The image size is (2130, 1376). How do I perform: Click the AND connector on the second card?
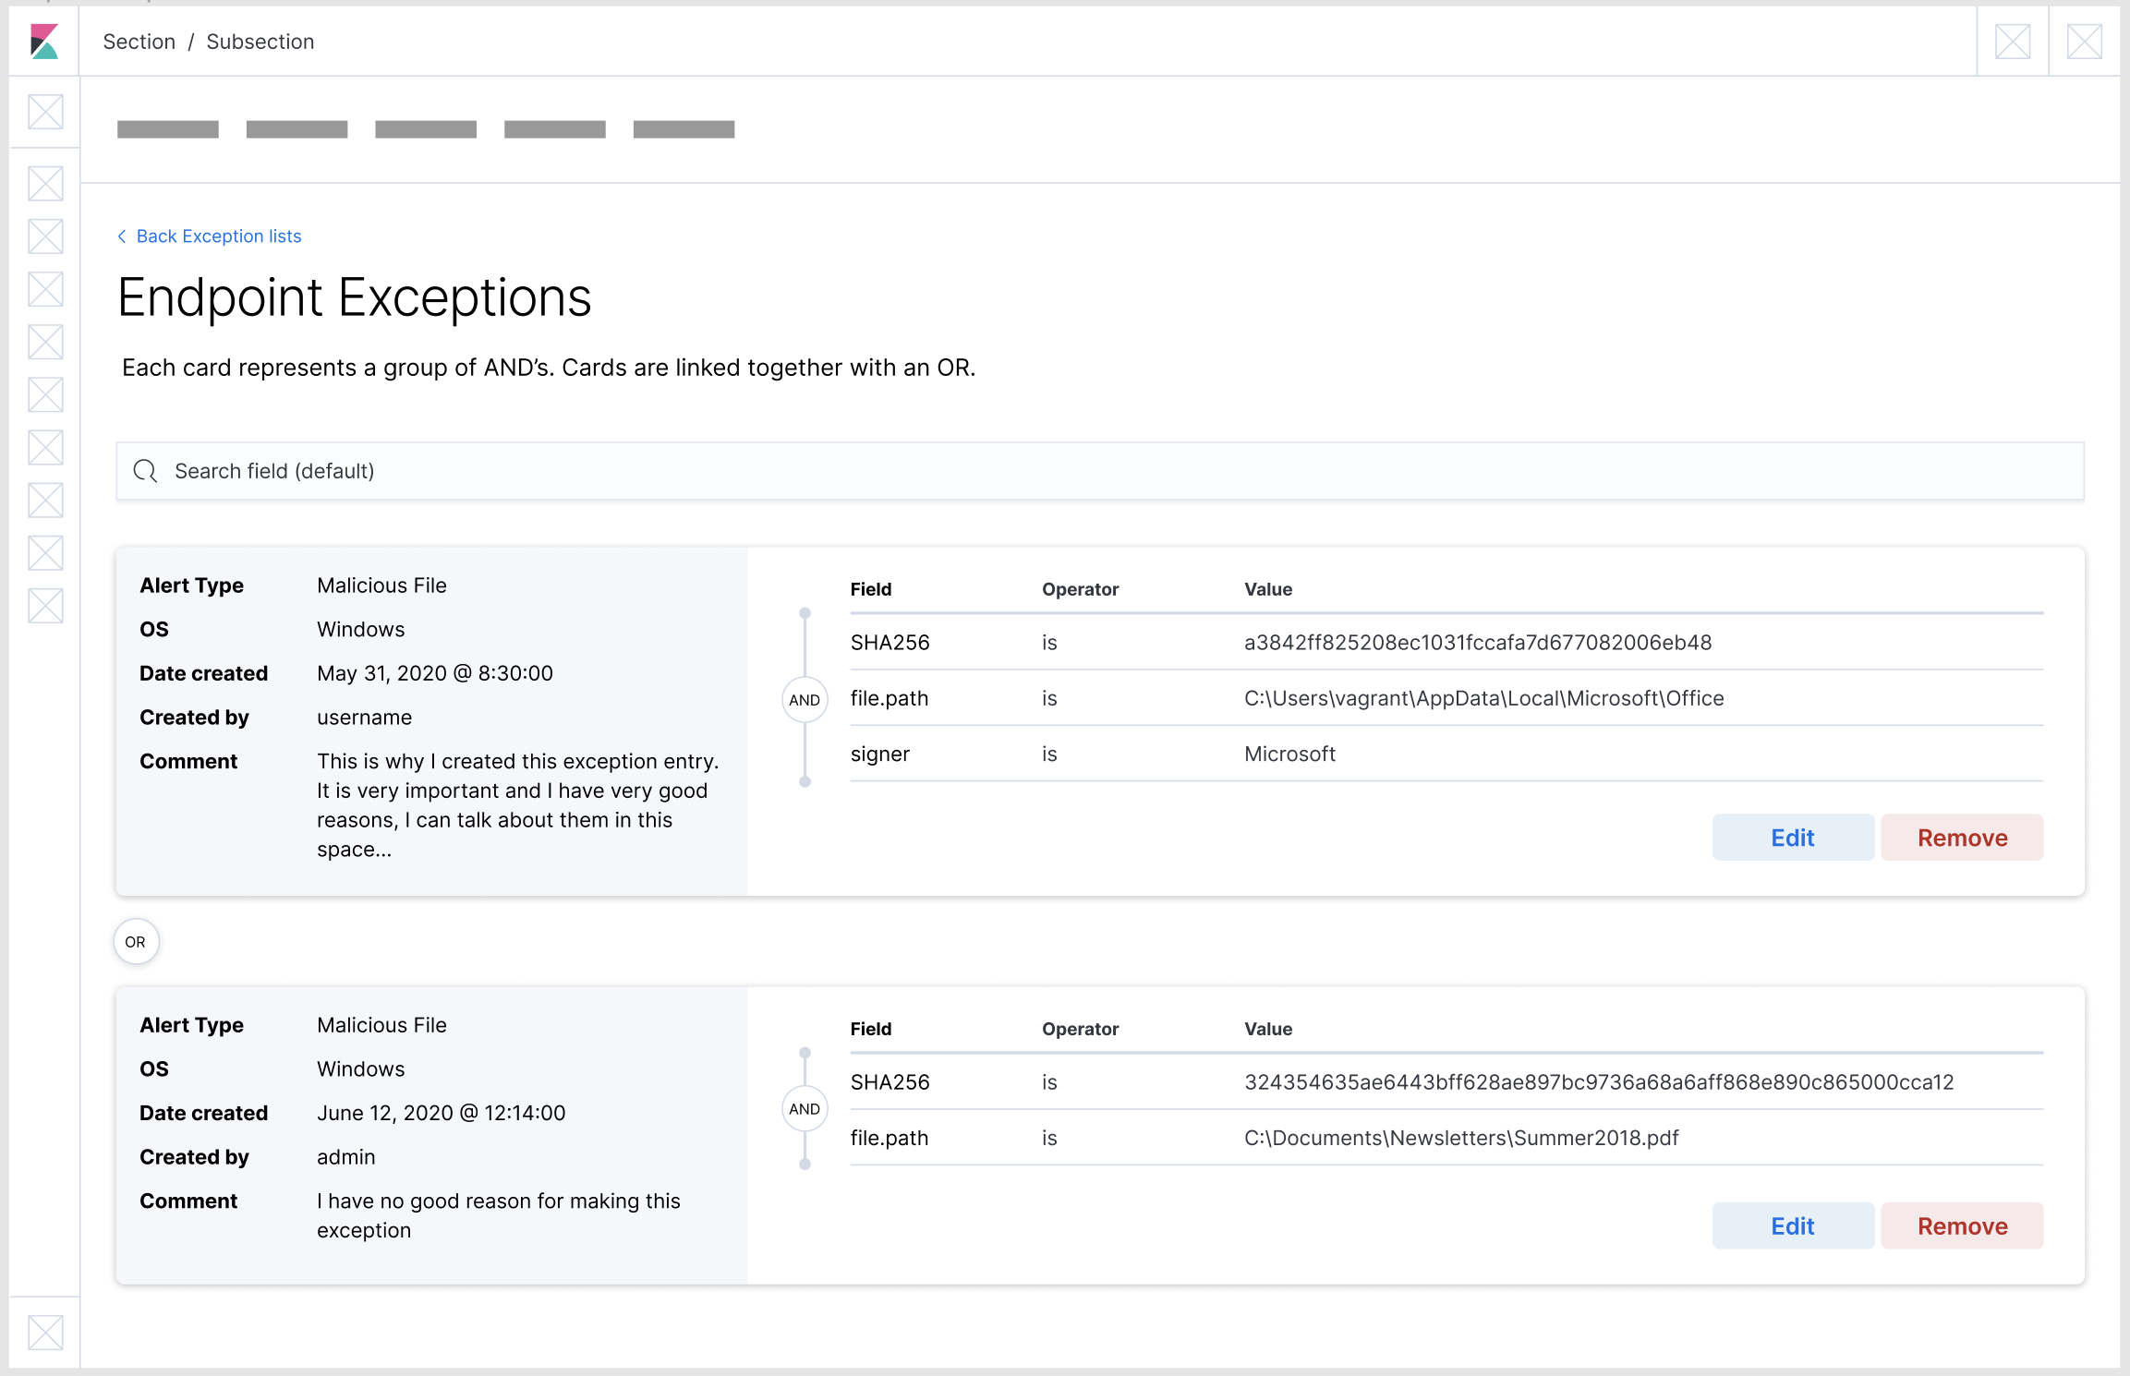804,1108
